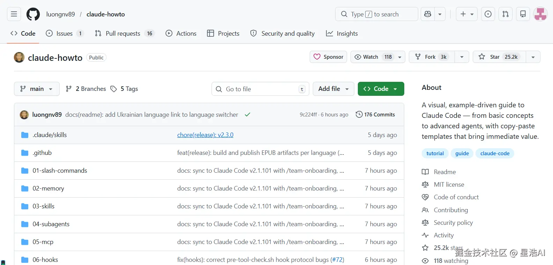553x265 pixels.
Task: Open the Insights tab
Action: pyautogui.click(x=342, y=34)
